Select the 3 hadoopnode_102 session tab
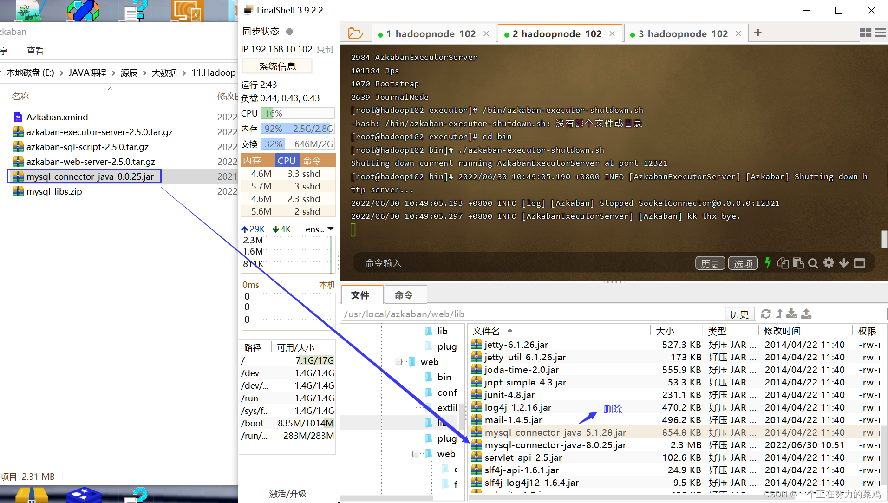 point(683,33)
